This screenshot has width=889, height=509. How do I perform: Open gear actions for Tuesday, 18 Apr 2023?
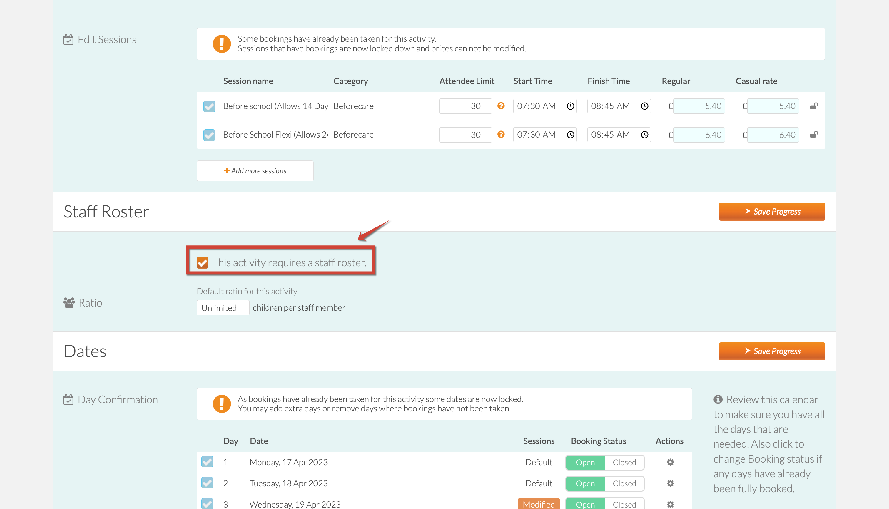pyautogui.click(x=670, y=483)
